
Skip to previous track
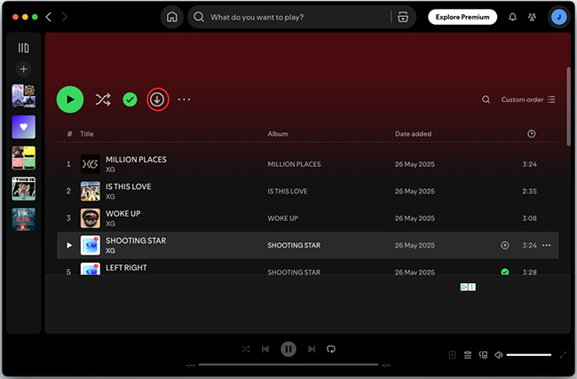point(265,349)
